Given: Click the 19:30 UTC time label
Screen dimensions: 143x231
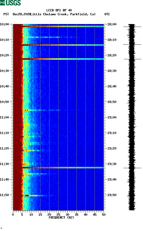Looking at the screenshot, I should (x=112, y=164).
